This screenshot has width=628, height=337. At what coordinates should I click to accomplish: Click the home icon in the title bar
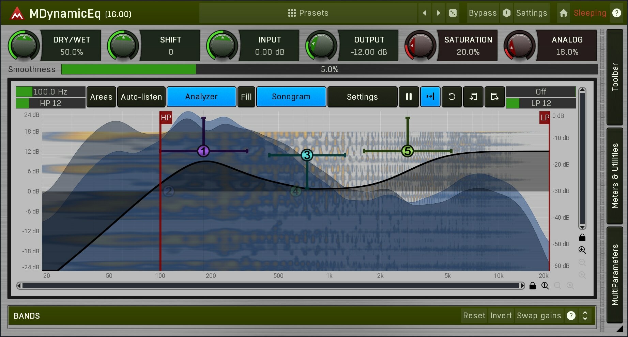(x=563, y=13)
